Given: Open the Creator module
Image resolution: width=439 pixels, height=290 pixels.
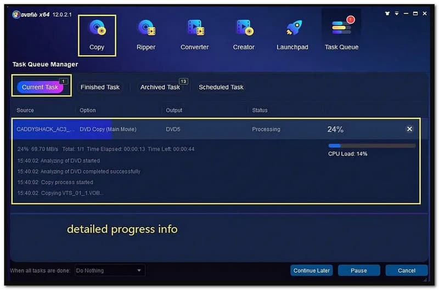Looking at the screenshot, I should coord(244,35).
